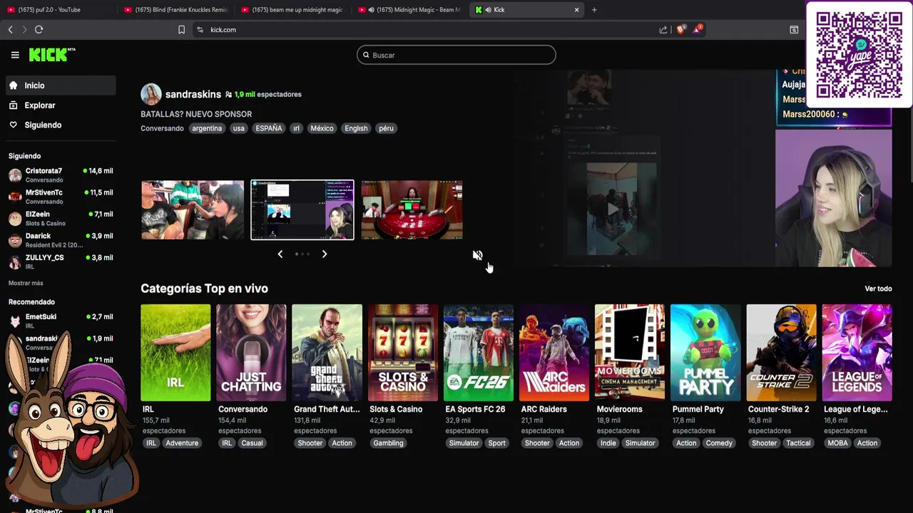Click the Indie tag under Movierooms

(608, 443)
